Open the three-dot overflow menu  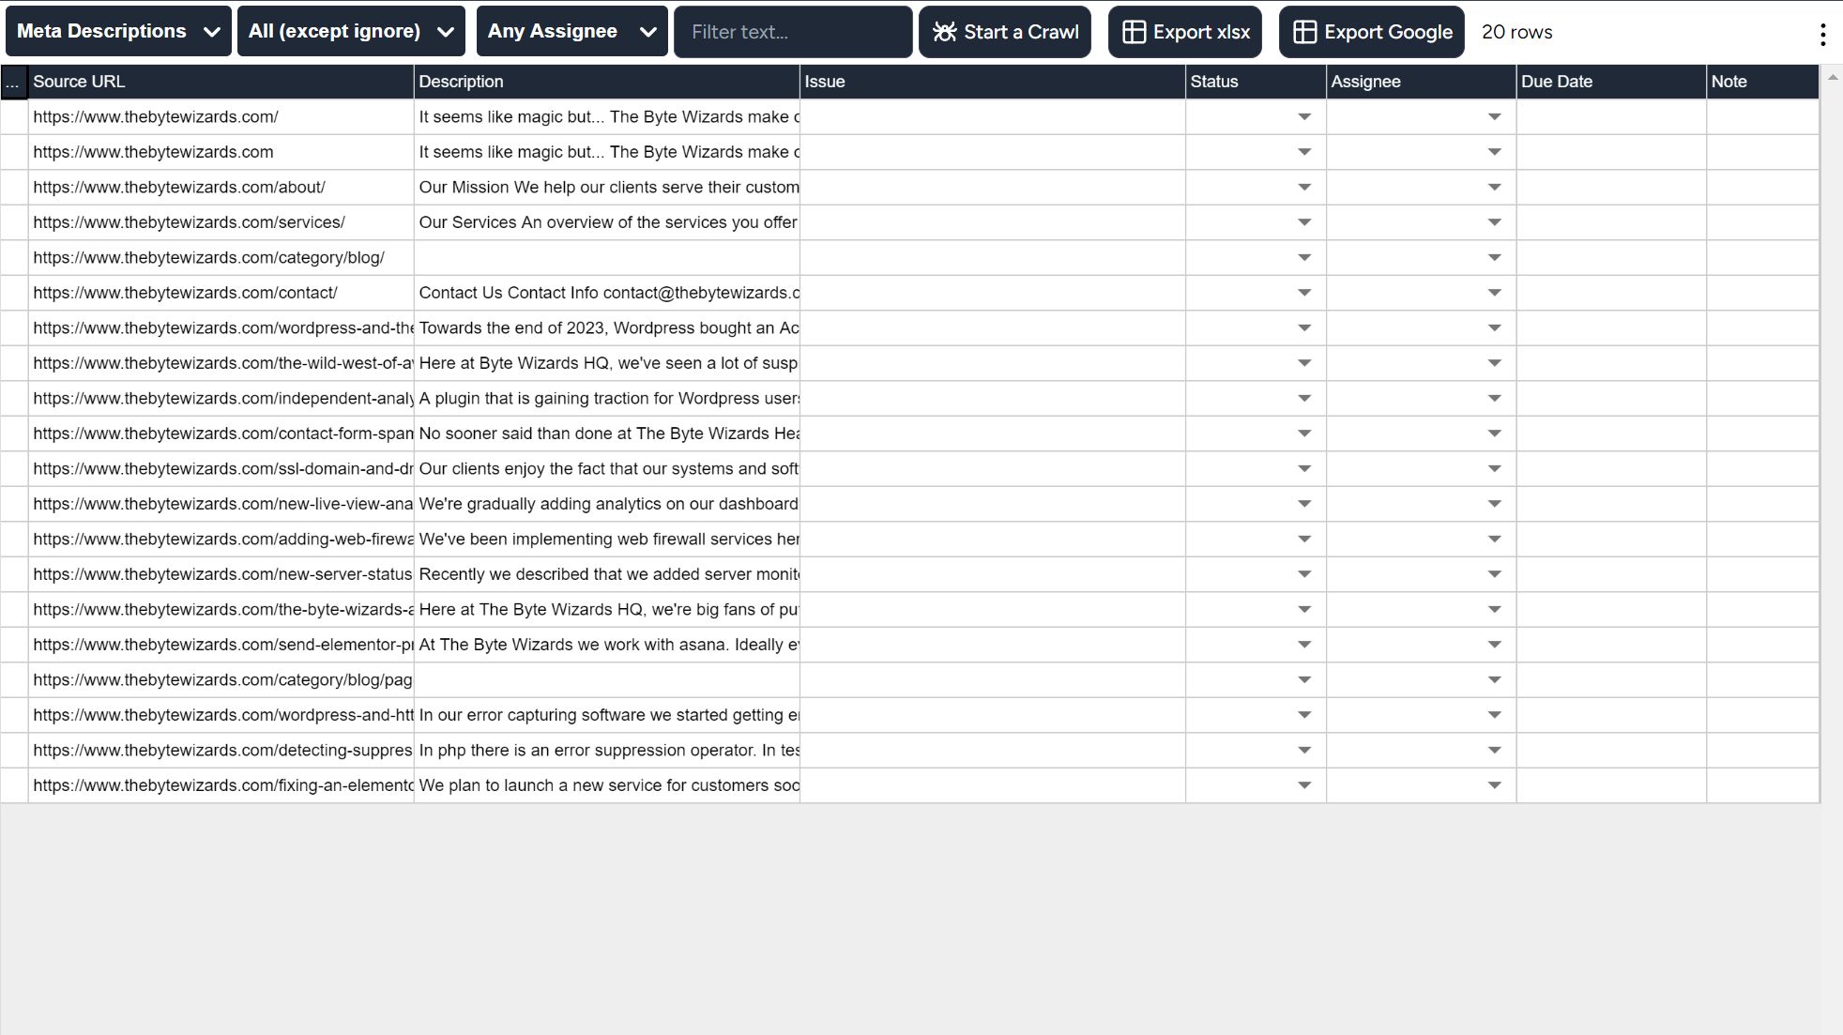pyautogui.click(x=1822, y=34)
